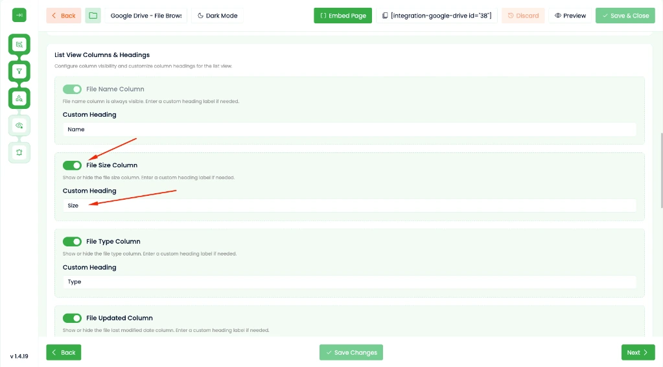Click the green folder icon in toolbar

[x=93, y=16]
